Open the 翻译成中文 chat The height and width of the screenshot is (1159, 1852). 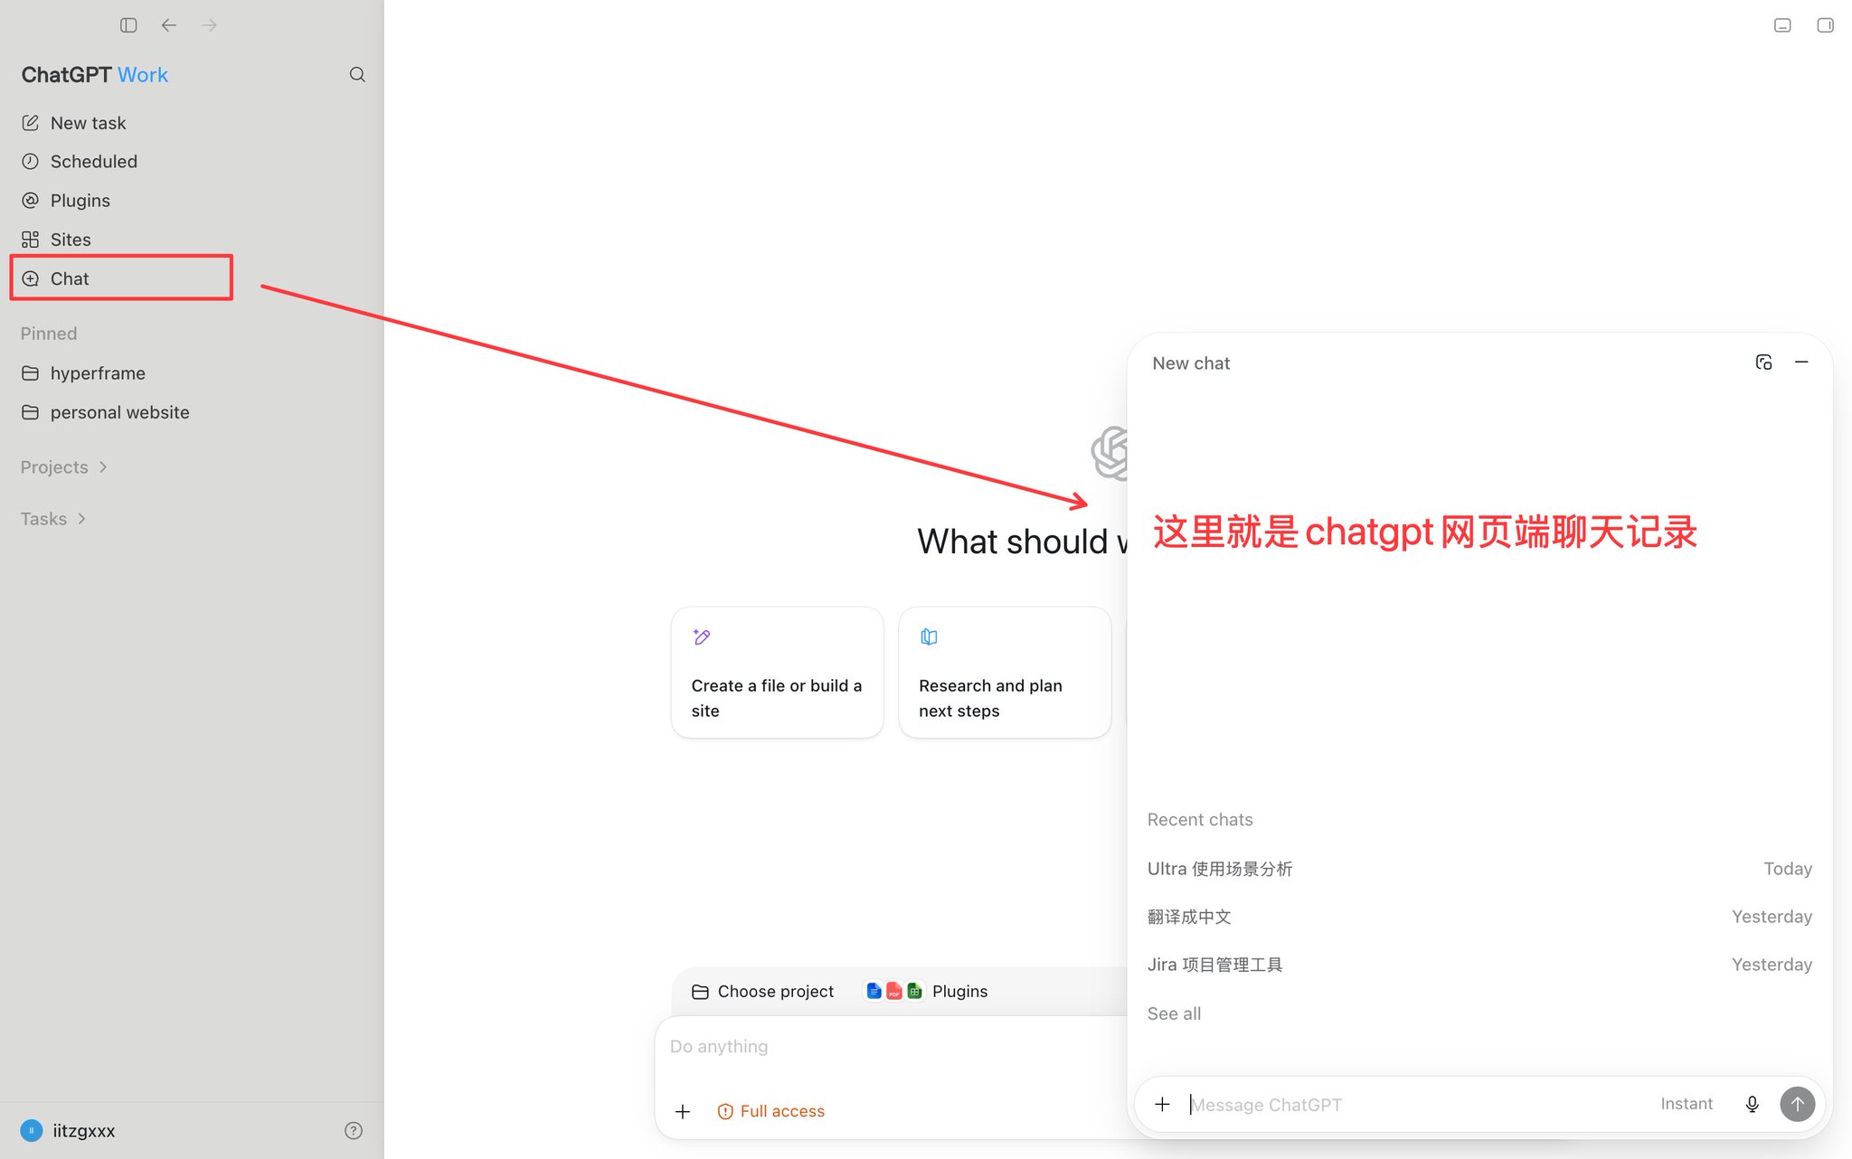tap(1479, 917)
